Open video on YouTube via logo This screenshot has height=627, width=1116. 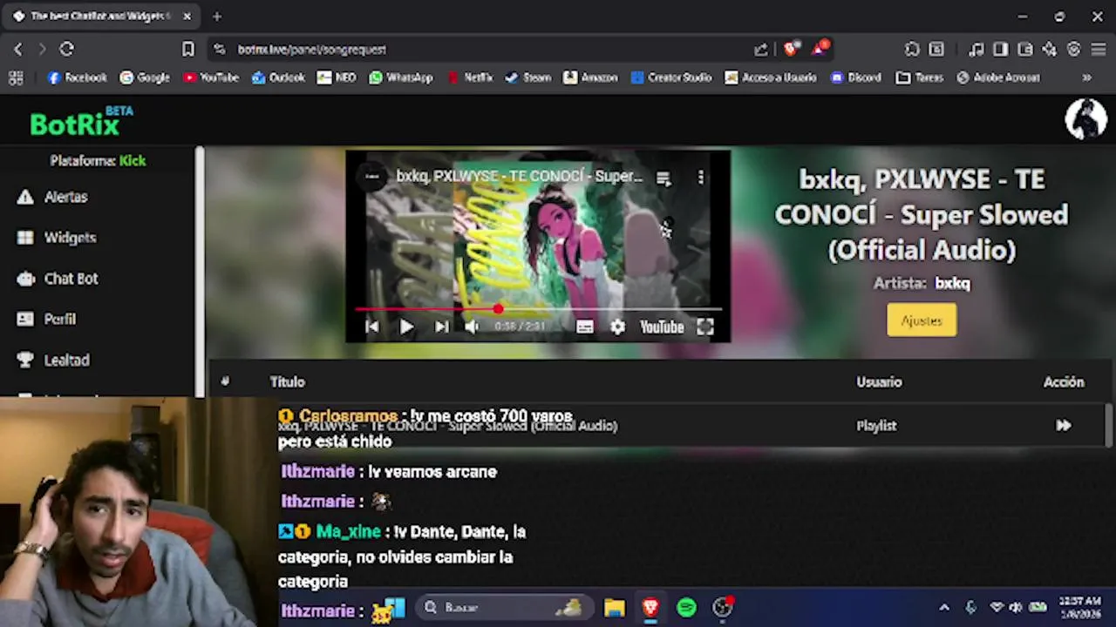click(662, 327)
